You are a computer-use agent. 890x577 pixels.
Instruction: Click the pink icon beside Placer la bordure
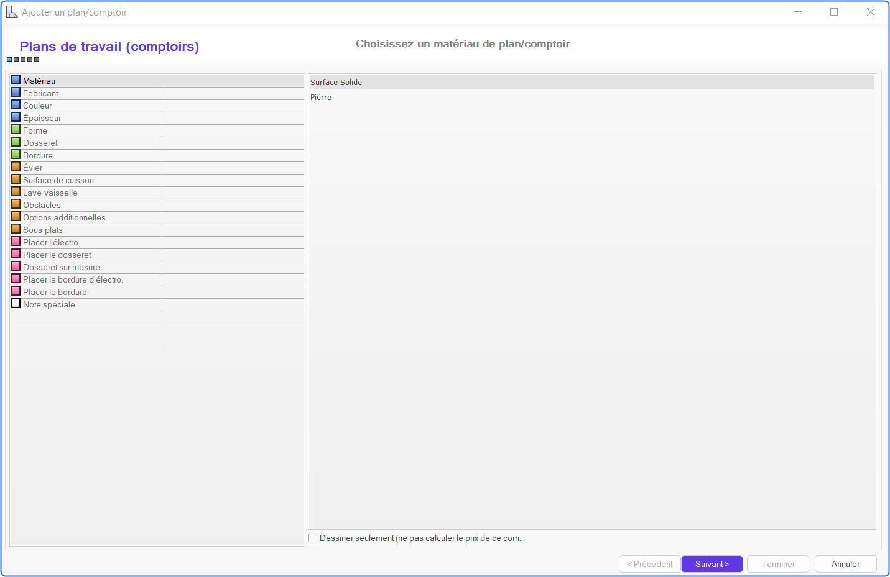[x=16, y=291]
